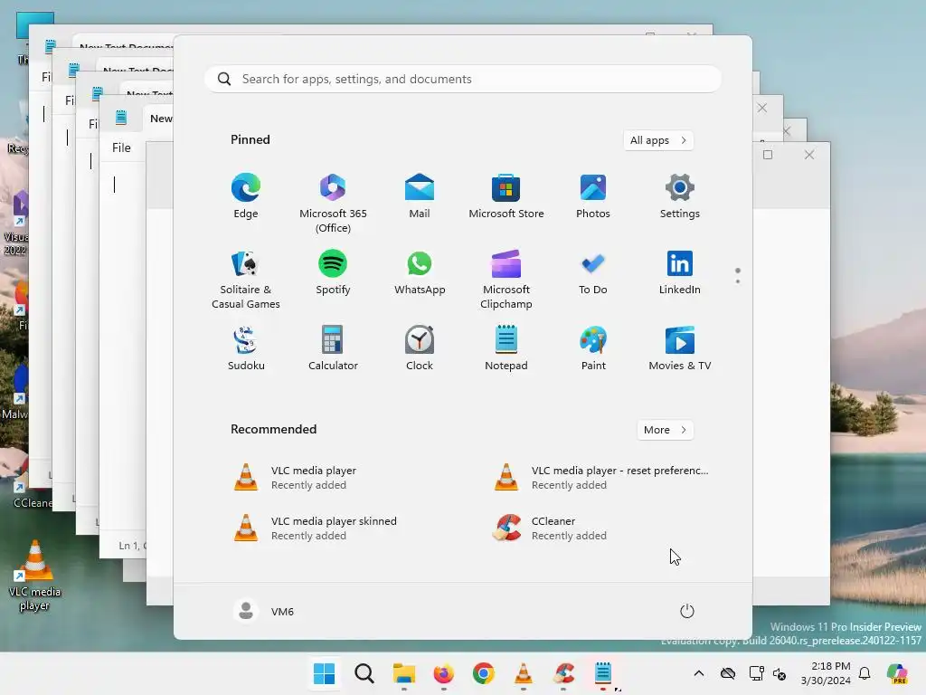This screenshot has height=695, width=926.
Task: Open VLC media player desktop shortcut
Action: point(34,576)
